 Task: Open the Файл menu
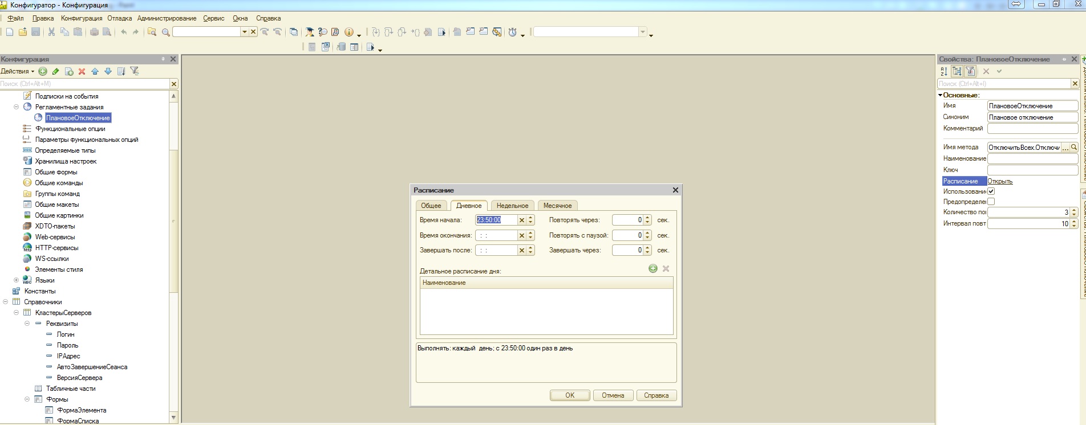tap(15, 18)
